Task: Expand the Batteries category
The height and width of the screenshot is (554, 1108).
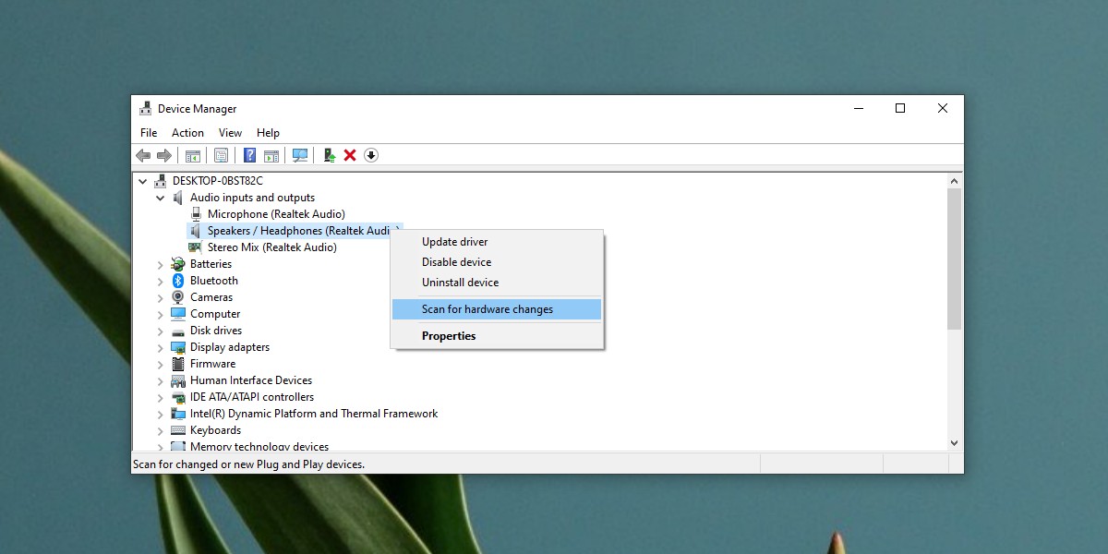Action: pyautogui.click(x=160, y=264)
